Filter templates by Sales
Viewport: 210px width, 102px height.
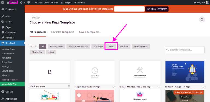(111, 46)
